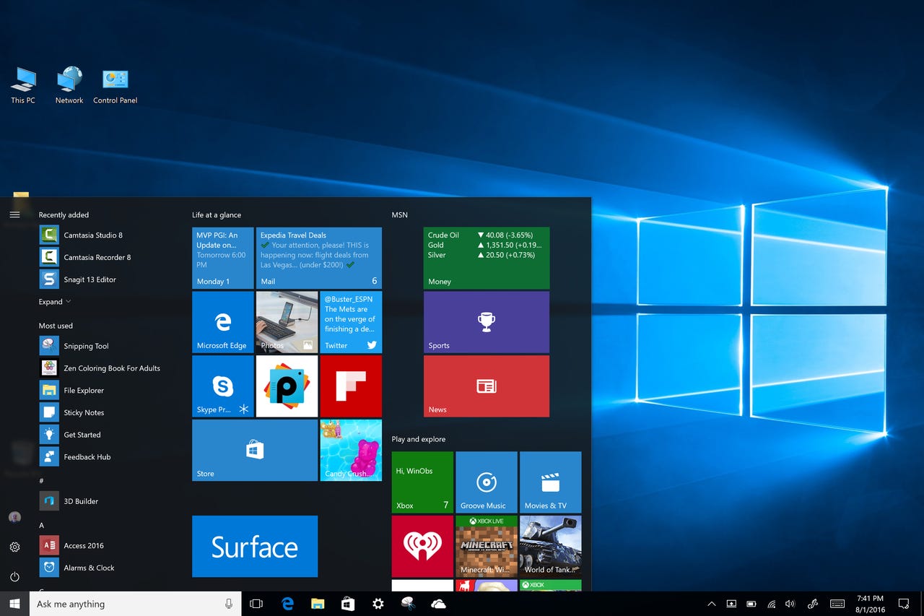Open the Windows Store from the taskbar
Viewport: 924px width, 616px height.
tap(348, 604)
